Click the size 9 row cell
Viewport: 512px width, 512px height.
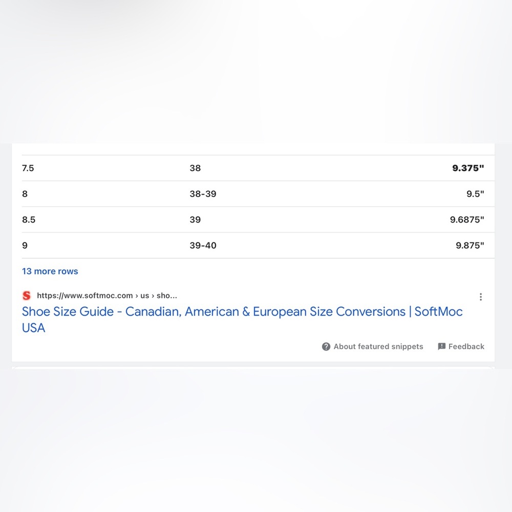tap(25, 245)
